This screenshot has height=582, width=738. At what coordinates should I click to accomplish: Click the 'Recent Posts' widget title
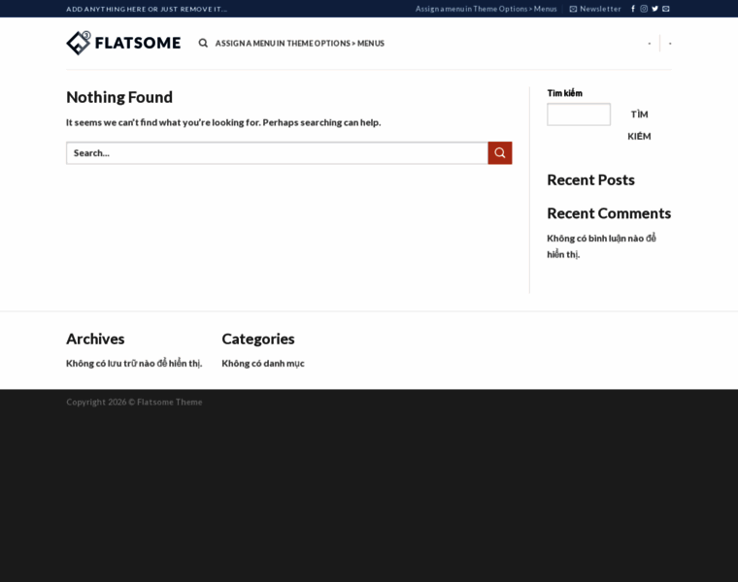[590, 179]
